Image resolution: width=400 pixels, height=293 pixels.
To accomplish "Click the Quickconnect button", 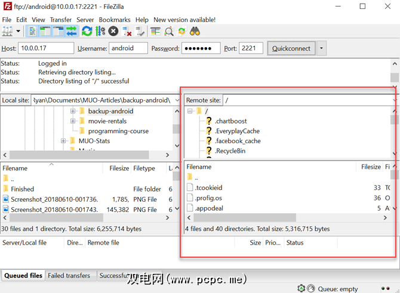I will click(x=291, y=48).
